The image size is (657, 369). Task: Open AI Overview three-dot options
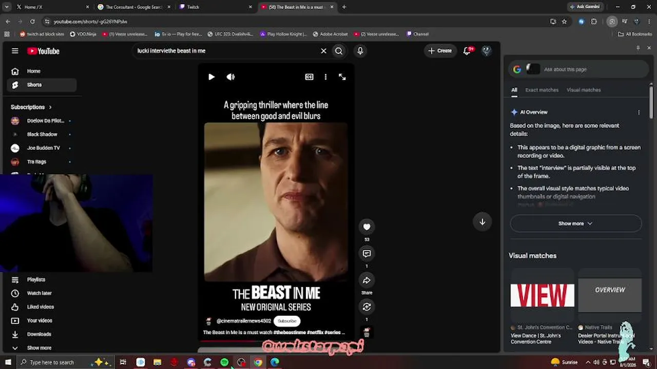(x=639, y=112)
